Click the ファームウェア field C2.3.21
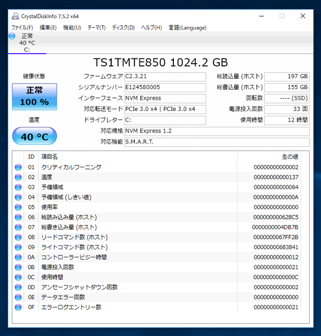This screenshot has width=321, height=336. click(x=165, y=77)
